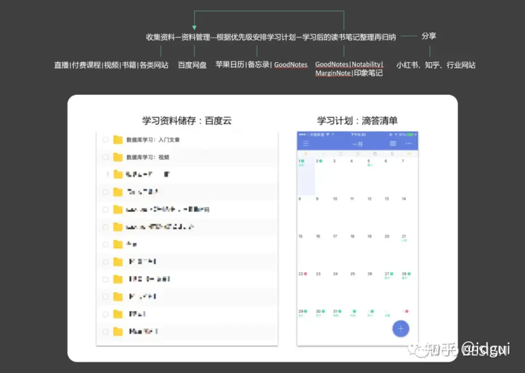Click the 百度网盘 label in the flowchart

click(x=192, y=65)
